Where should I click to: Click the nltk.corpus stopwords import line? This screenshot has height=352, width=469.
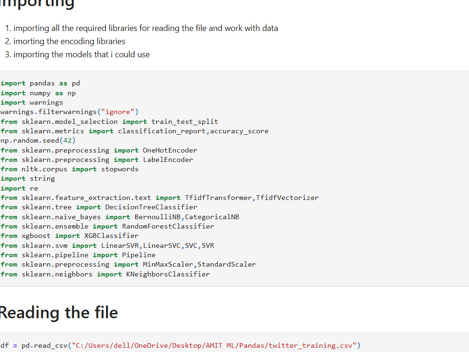click(x=69, y=169)
